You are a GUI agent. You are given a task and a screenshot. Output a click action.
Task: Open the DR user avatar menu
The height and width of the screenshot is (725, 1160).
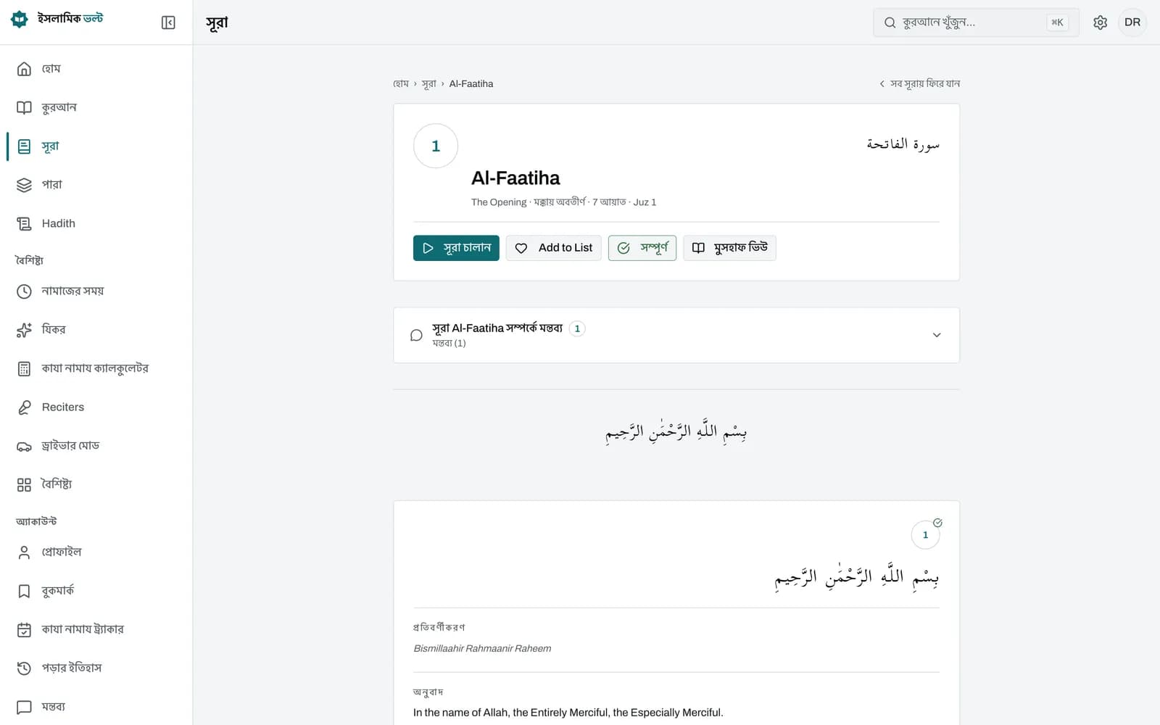(1132, 22)
